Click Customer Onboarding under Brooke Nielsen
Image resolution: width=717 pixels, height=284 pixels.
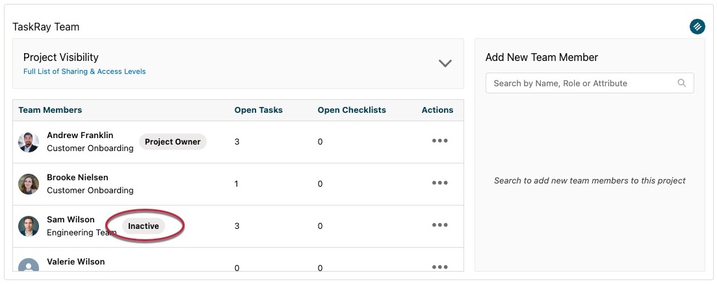pyautogui.click(x=90, y=190)
